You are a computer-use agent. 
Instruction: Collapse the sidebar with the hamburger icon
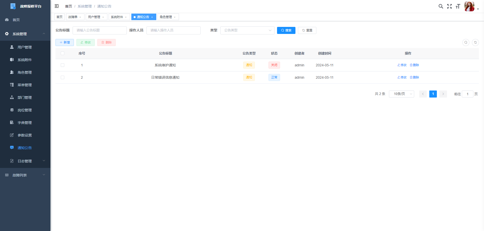coord(57,6)
